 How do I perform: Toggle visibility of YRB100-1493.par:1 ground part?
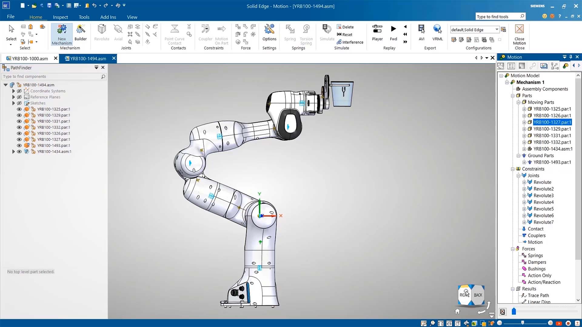click(x=19, y=145)
